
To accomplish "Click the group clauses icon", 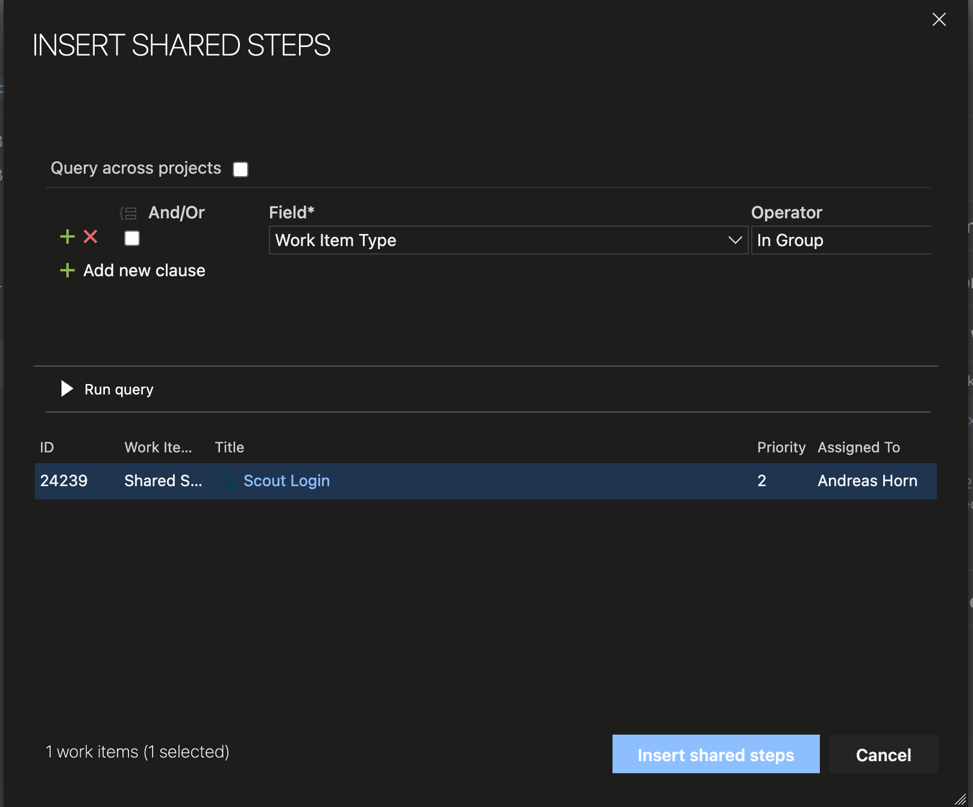I will click(128, 213).
